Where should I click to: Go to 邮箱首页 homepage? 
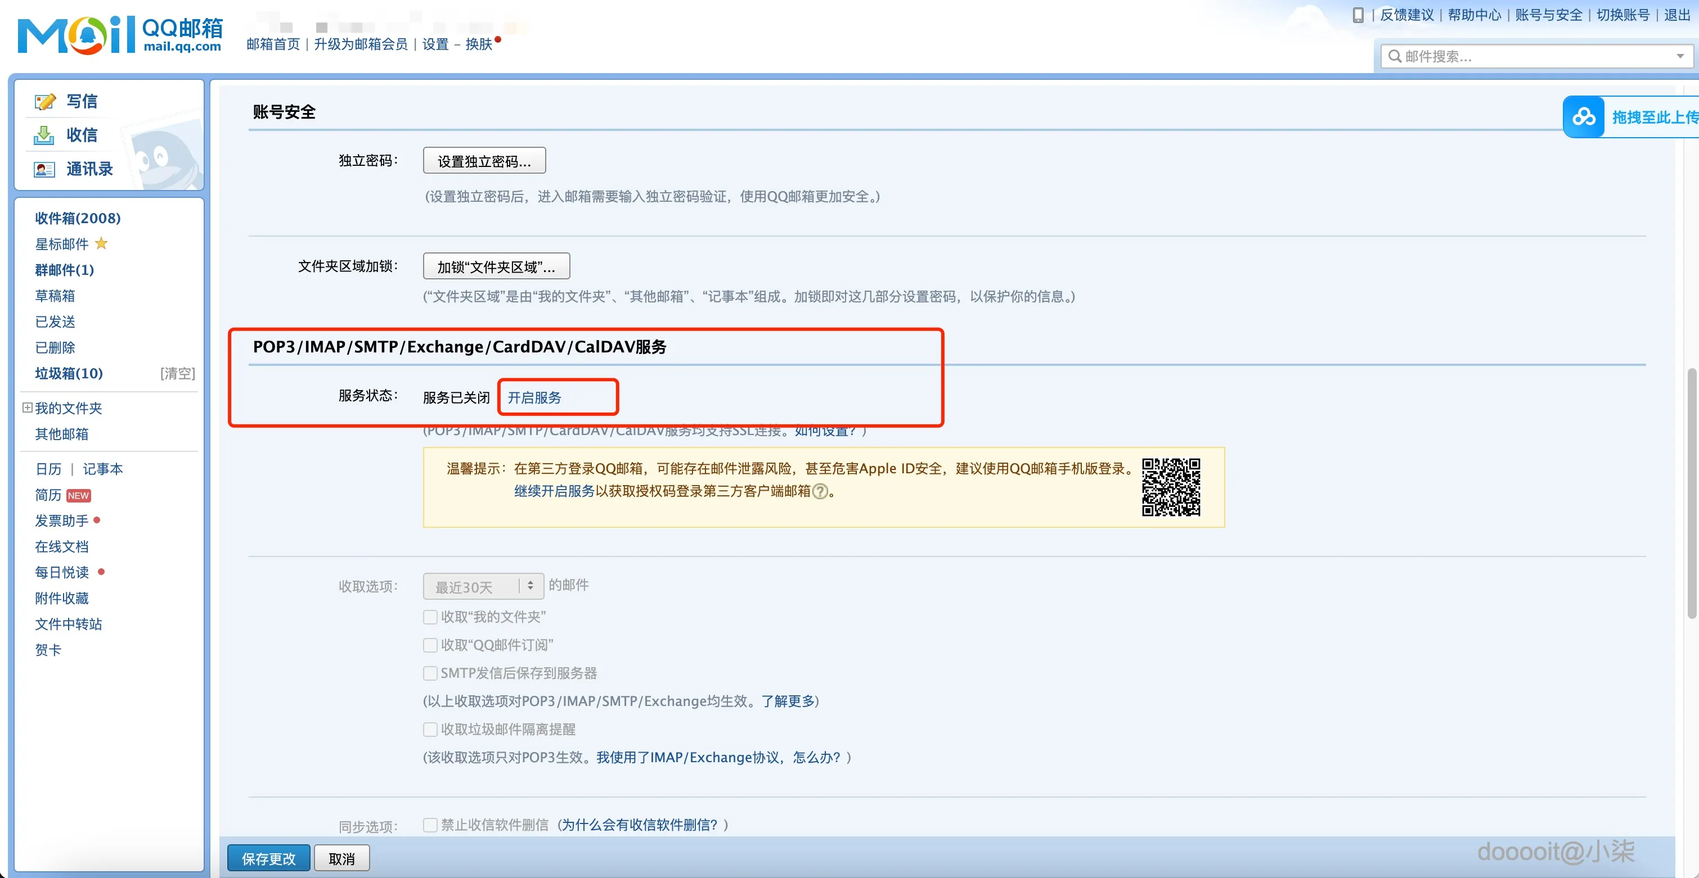point(274,43)
